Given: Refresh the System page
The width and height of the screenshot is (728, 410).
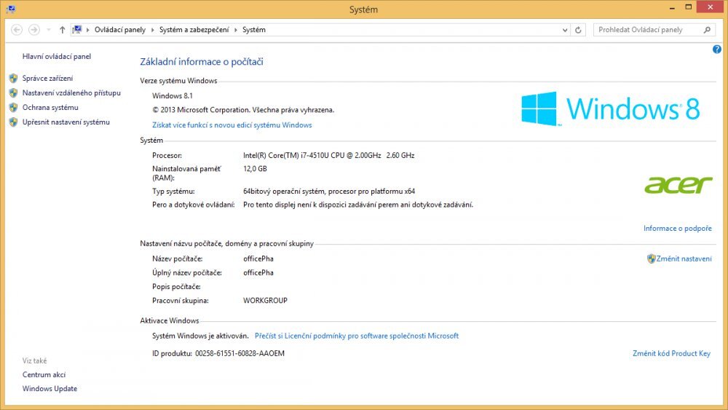Looking at the screenshot, I should point(578,30).
